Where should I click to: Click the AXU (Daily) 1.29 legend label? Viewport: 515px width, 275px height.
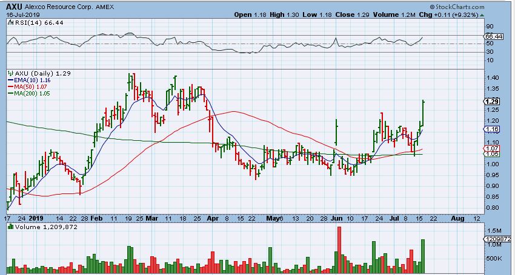point(43,73)
